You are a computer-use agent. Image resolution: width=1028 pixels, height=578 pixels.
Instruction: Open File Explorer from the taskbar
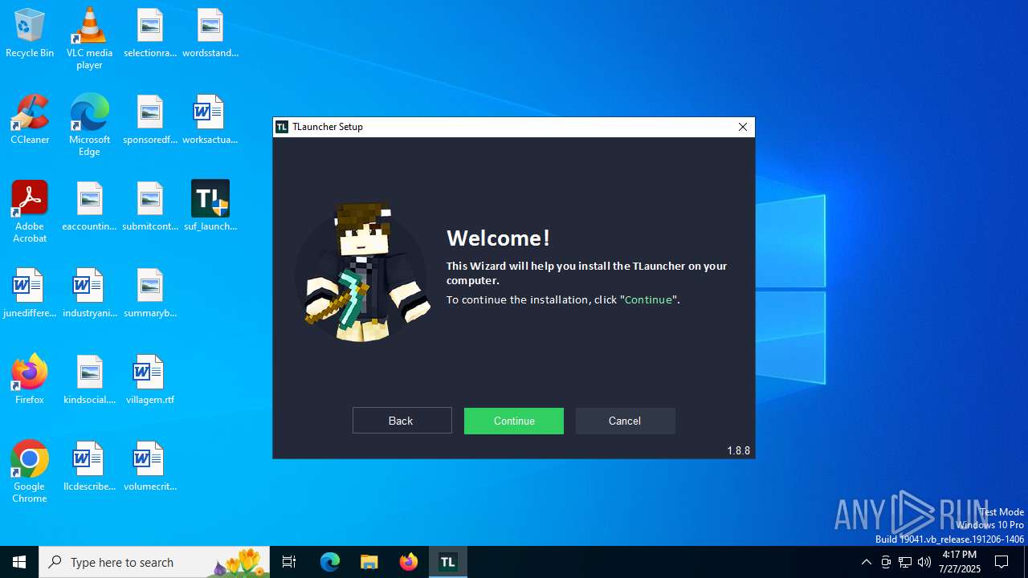coord(369,562)
